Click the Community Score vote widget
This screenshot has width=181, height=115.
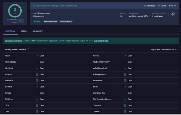[21, 21]
